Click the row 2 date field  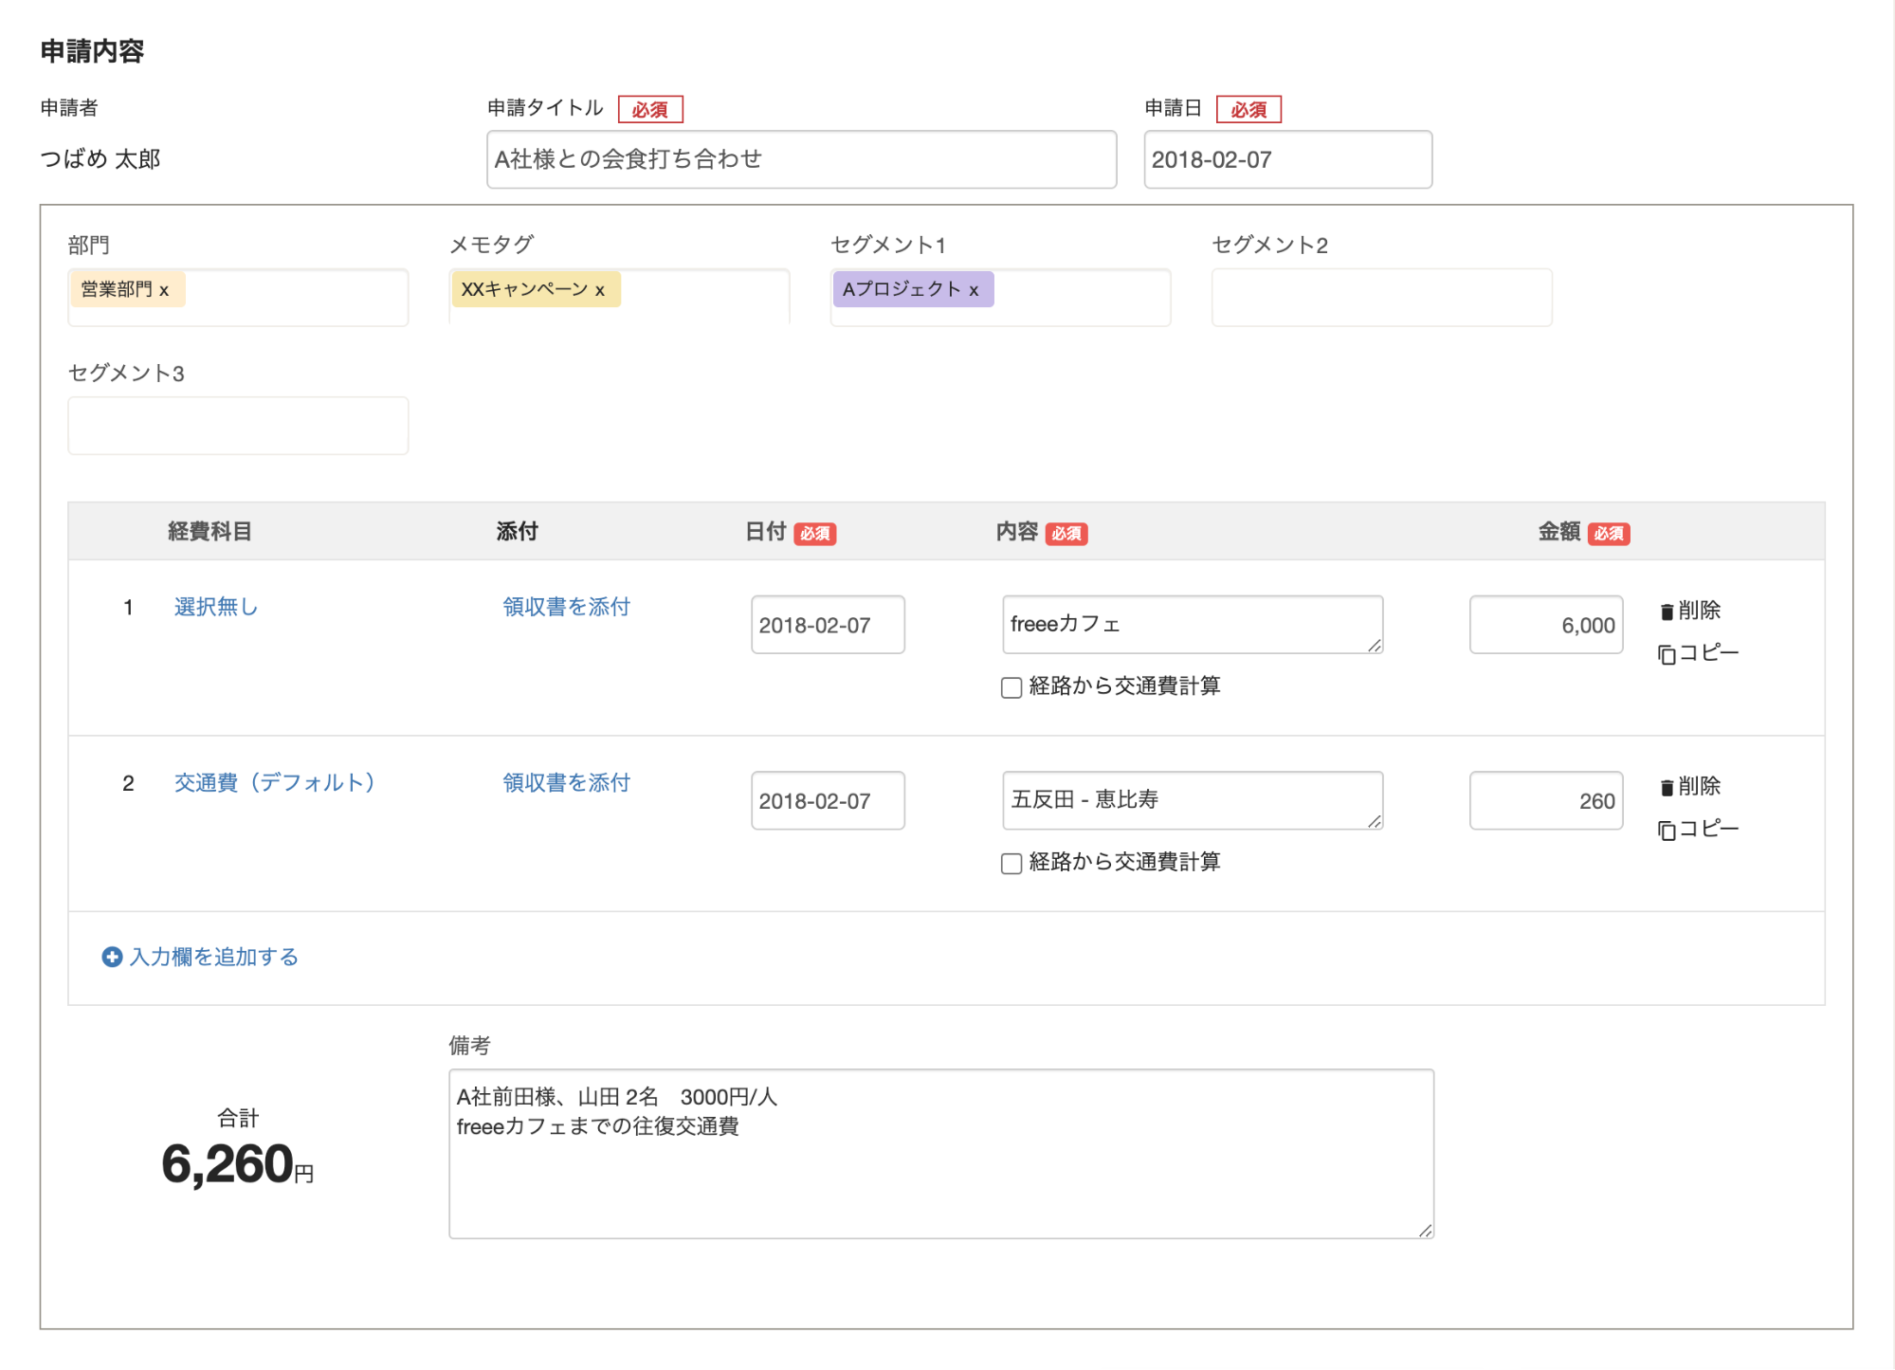(x=828, y=800)
